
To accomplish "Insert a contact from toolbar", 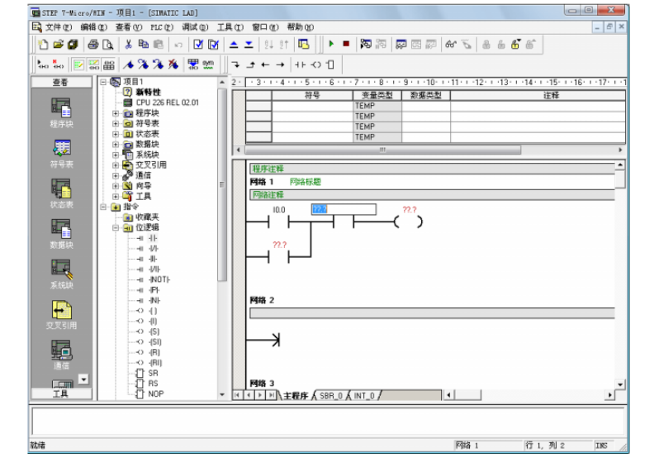I will point(300,64).
